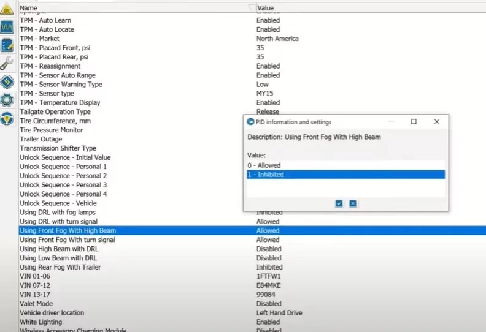Select 'VIN 01-06' row
The height and width of the screenshot is (332, 486).
tap(252, 276)
